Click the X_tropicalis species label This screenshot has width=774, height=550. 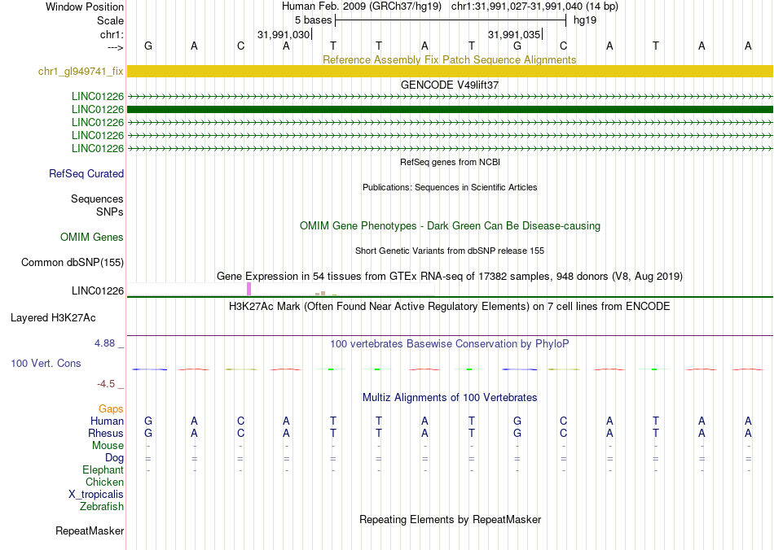pyautogui.click(x=96, y=495)
